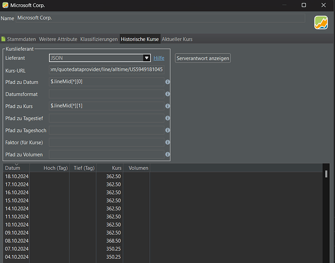Sort the table by Datum column header
Viewport: 335px width, 263px height.
(13, 168)
